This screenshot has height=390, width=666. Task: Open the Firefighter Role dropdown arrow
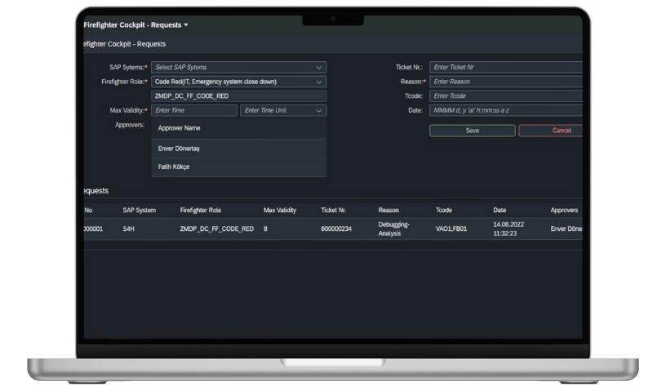tap(319, 82)
